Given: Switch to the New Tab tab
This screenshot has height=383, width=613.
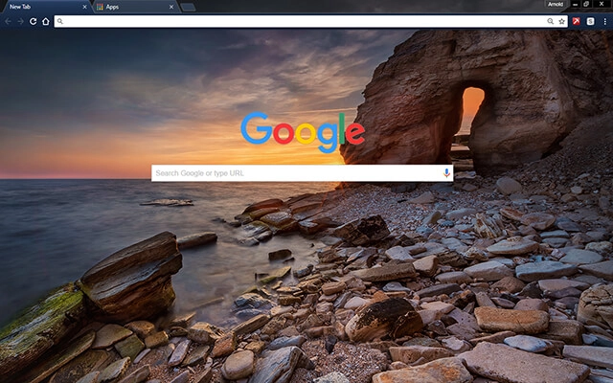Looking at the screenshot, I should (46, 7).
